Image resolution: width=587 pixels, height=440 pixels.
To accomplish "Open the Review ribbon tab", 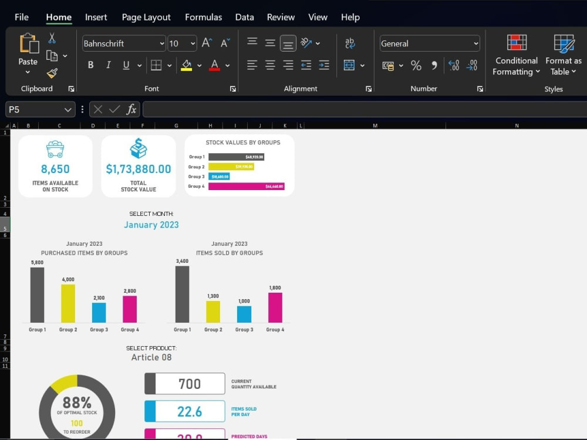I will coord(280,17).
